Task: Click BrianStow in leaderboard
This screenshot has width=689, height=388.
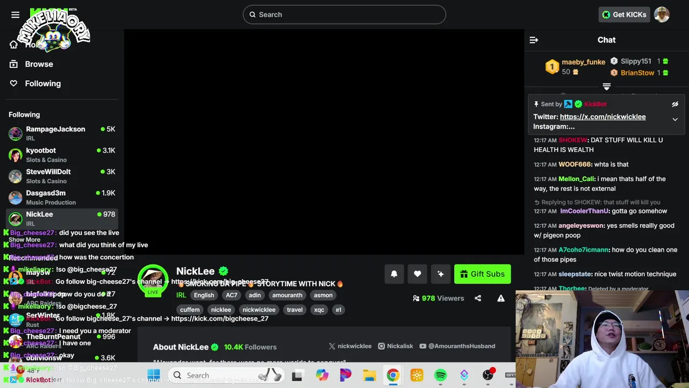Action: (x=637, y=73)
